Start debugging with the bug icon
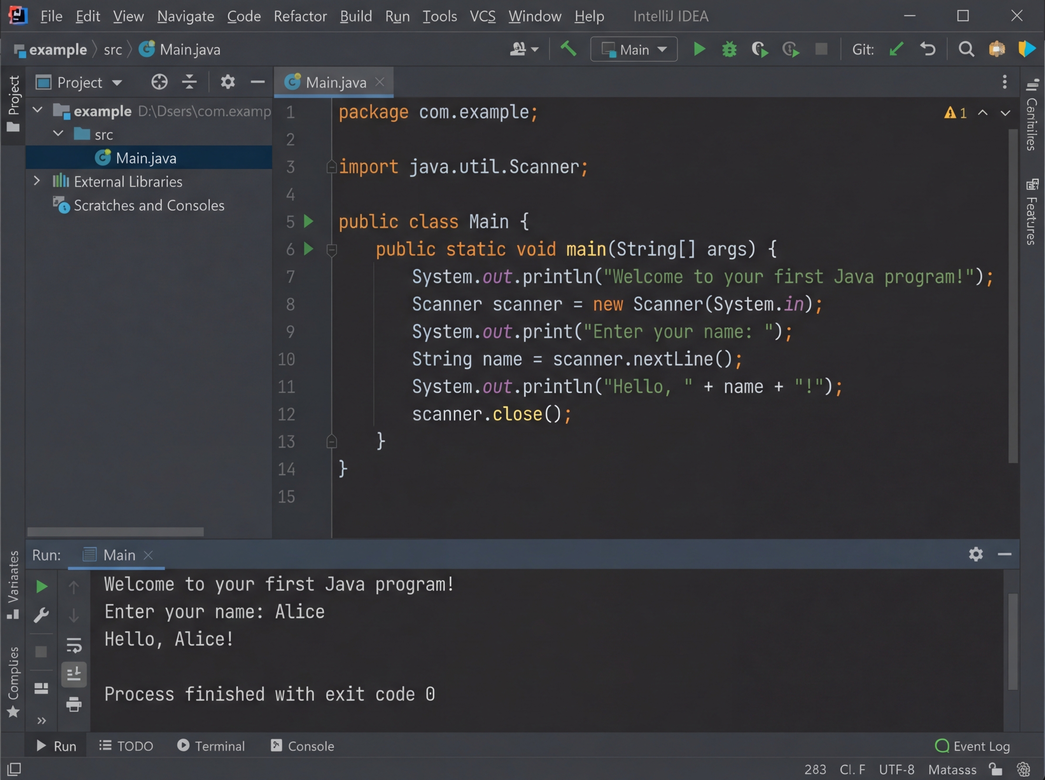 [x=728, y=49]
